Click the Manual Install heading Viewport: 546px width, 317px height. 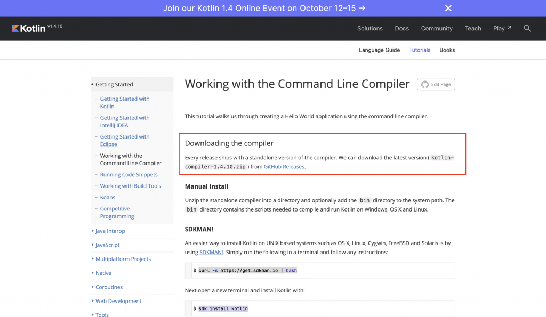(206, 186)
